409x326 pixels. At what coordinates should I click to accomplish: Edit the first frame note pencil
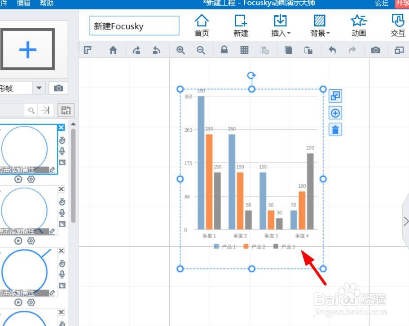pos(52,170)
